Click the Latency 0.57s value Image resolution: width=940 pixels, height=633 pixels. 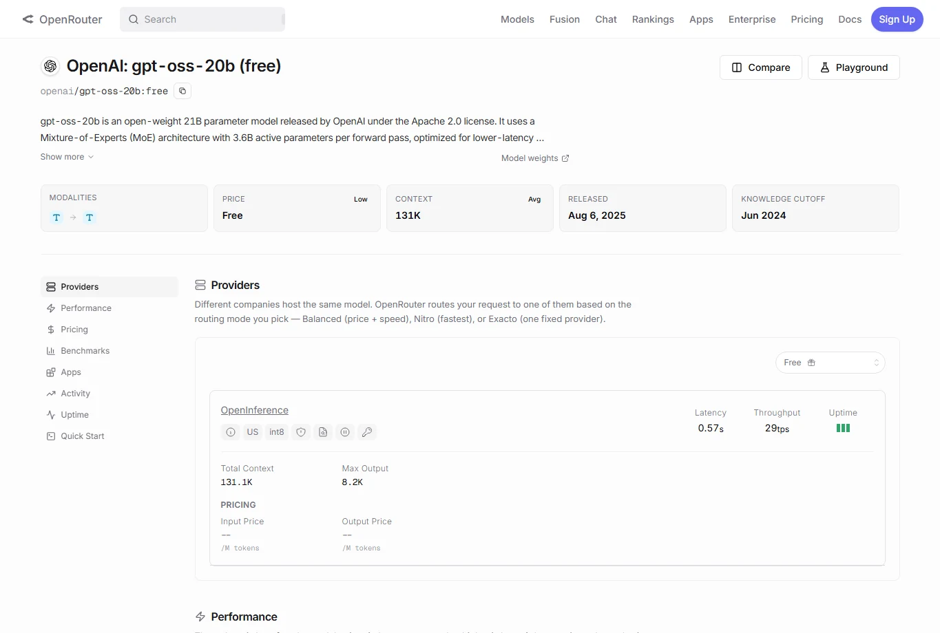pos(711,428)
